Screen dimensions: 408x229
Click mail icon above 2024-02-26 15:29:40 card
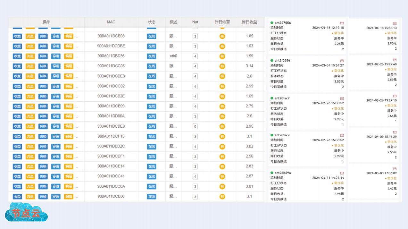tap(395, 60)
